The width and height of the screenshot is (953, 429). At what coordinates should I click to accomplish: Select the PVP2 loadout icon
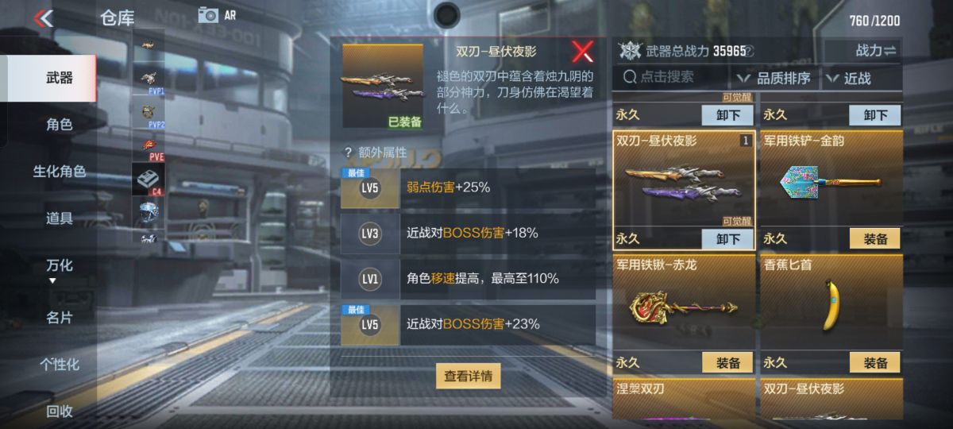coord(149,114)
